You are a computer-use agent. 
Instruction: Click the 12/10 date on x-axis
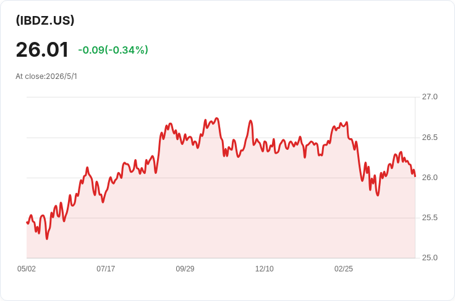[265, 269]
